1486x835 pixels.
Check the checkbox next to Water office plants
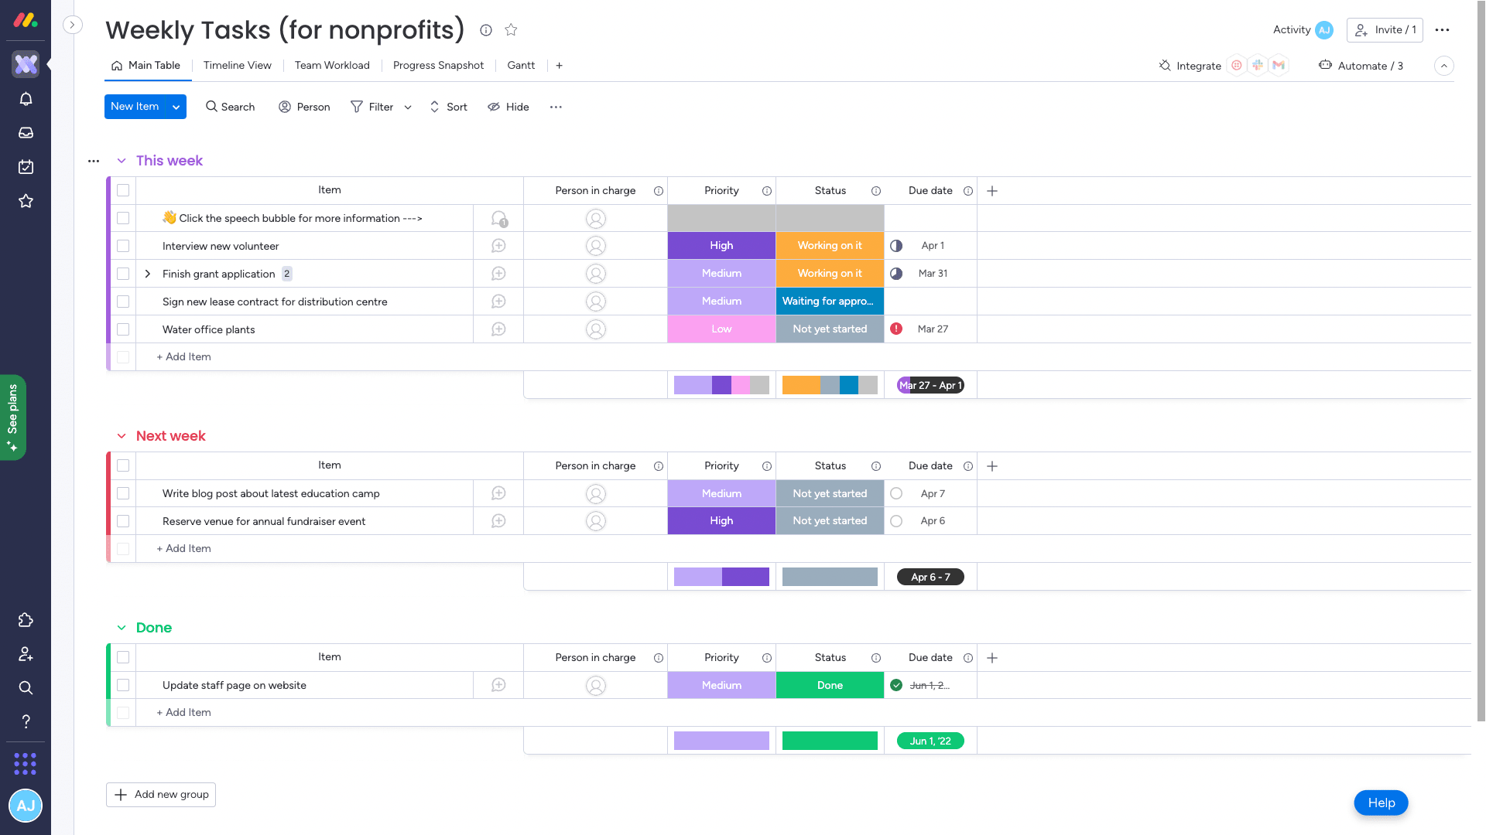[x=123, y=329]
